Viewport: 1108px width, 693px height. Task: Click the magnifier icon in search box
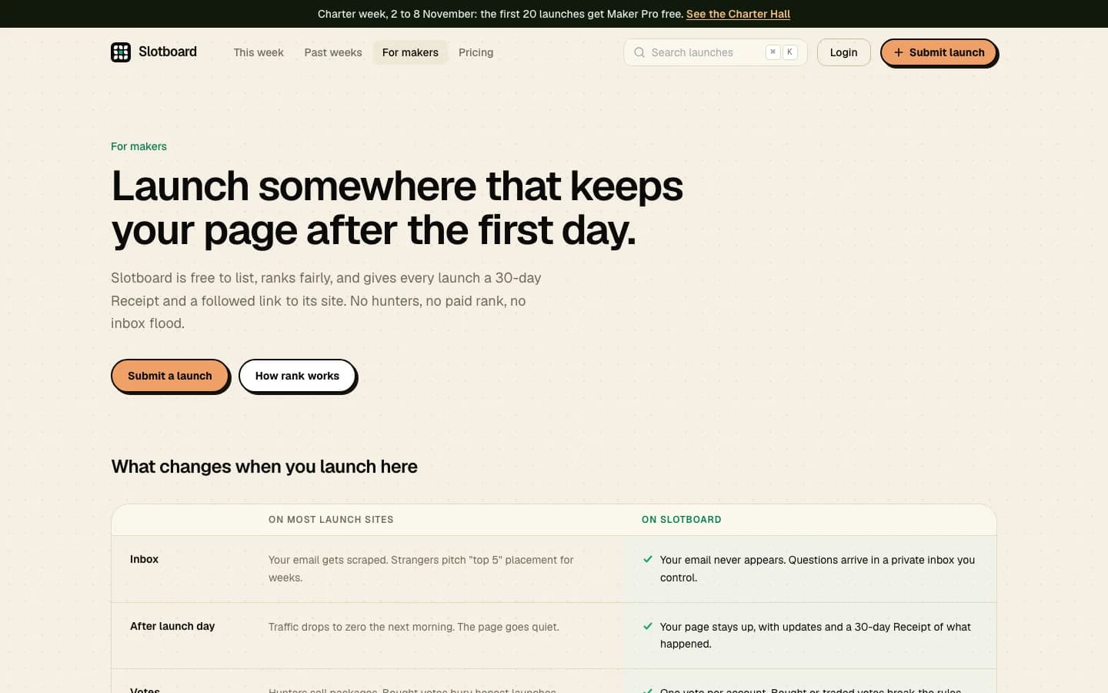639,52
